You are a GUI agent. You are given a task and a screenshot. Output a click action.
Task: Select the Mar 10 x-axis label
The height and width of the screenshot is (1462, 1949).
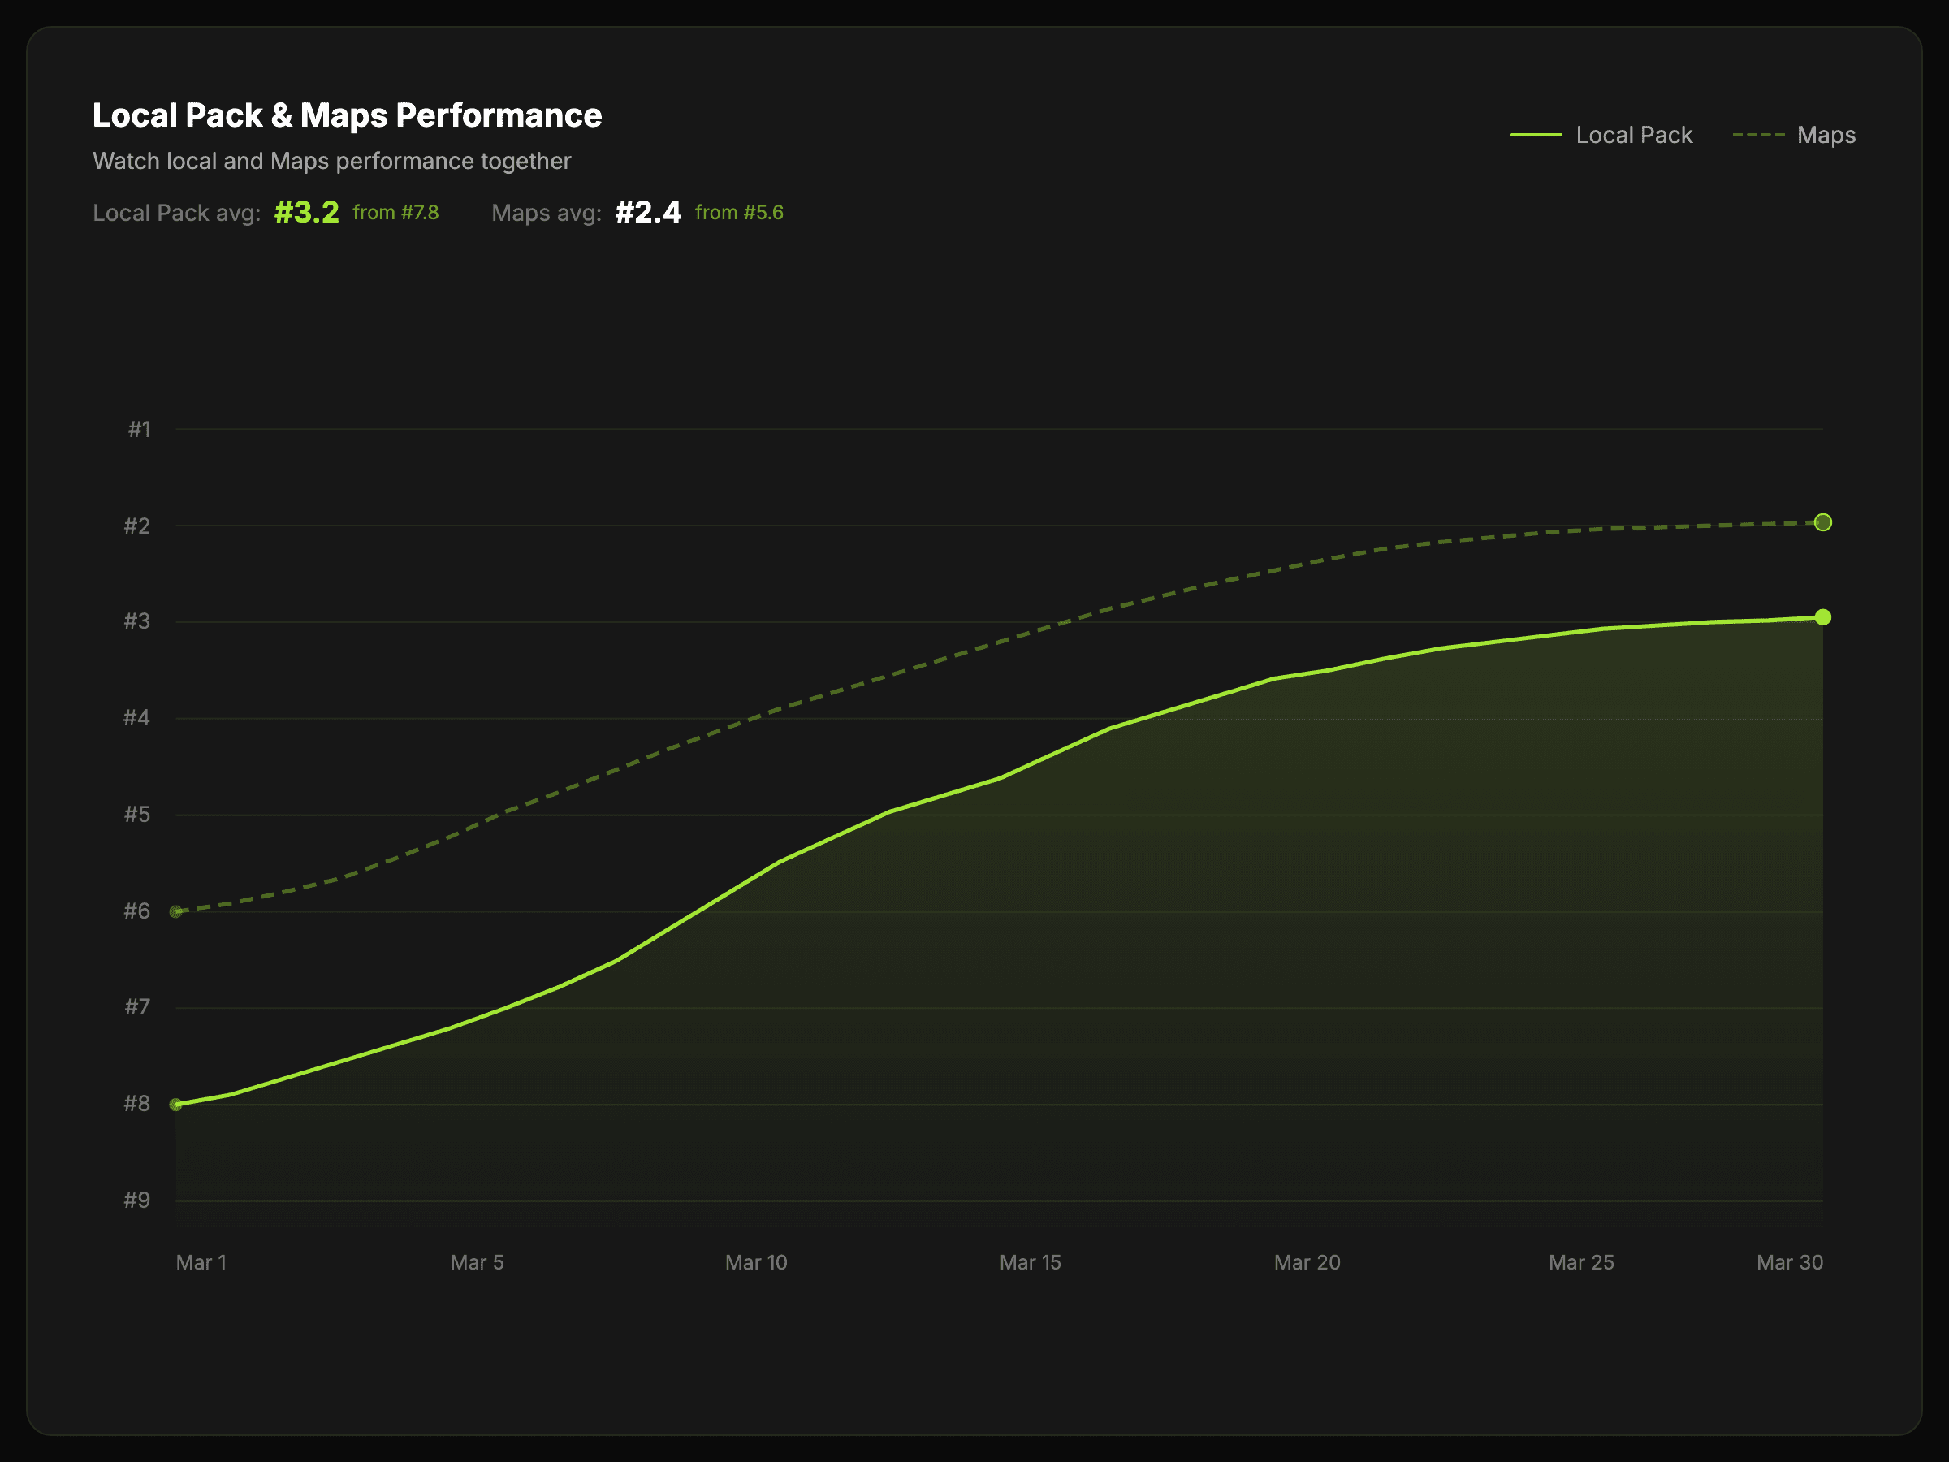click(x=755, y=1262)
